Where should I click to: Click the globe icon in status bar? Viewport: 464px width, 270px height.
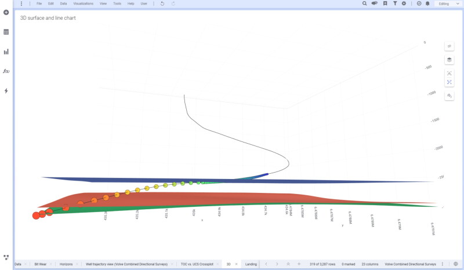click(456, 264)
